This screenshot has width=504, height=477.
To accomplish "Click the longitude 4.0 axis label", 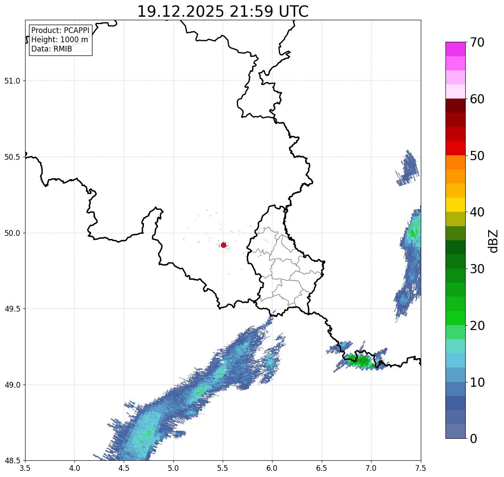I will point(74,468).
